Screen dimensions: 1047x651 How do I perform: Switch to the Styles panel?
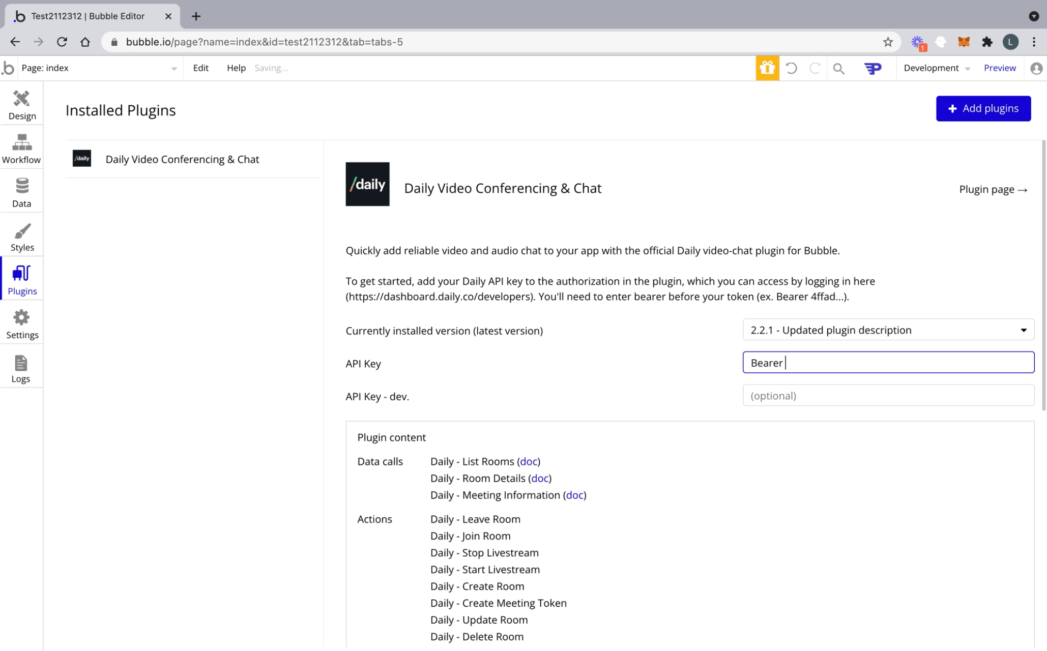pyautogui.click(x=21, y=235)
